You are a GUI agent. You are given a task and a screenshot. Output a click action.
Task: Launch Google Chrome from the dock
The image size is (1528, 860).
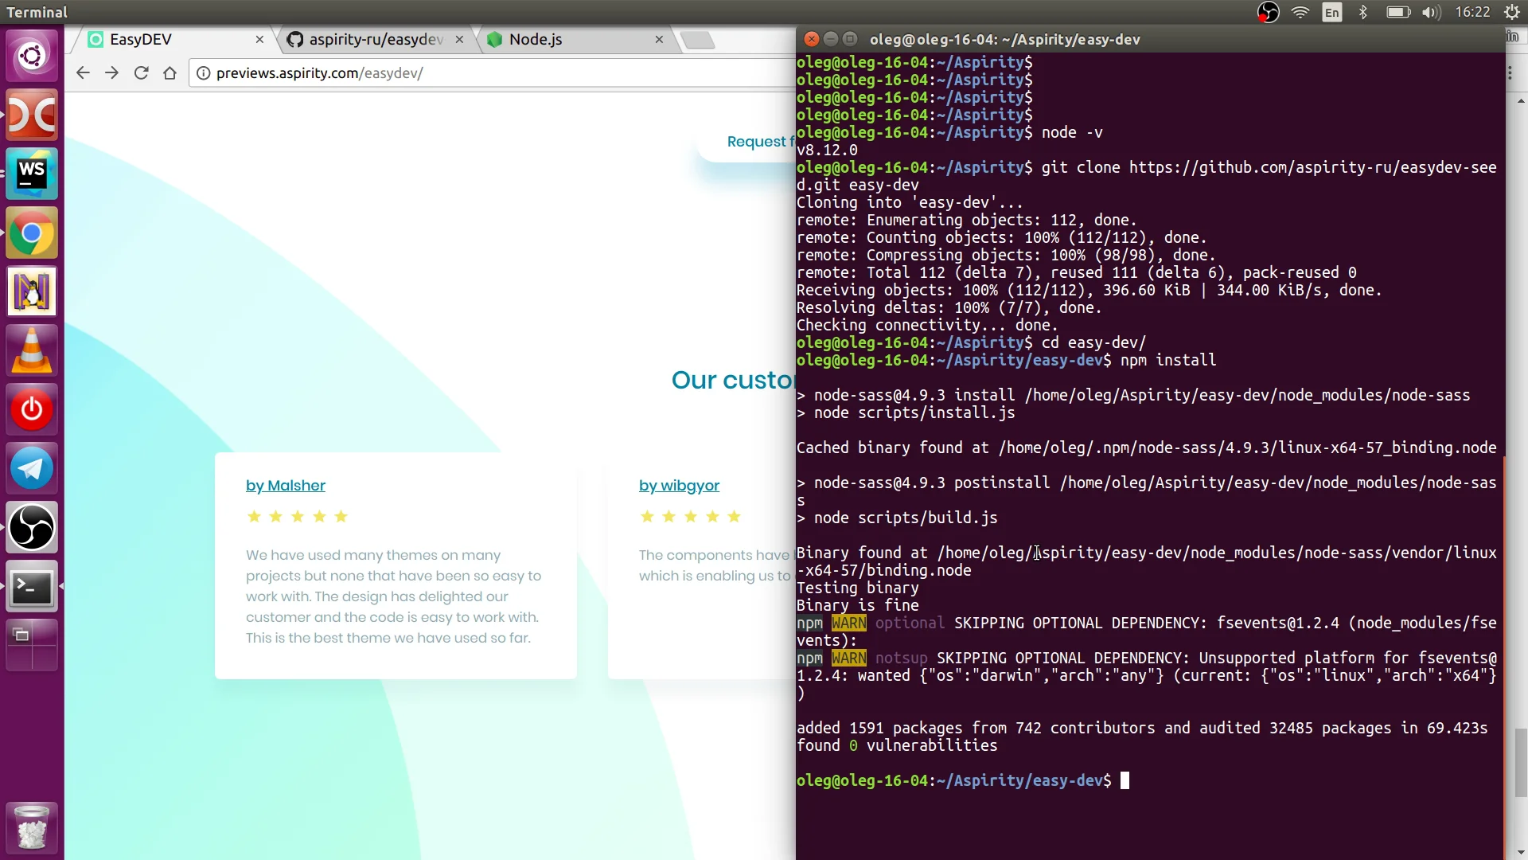[32, 233]
